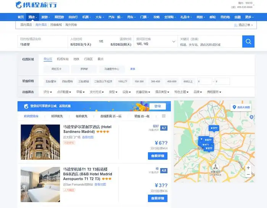
Task: Toggle the 300-450 price filter
Action: click(156, 82)
